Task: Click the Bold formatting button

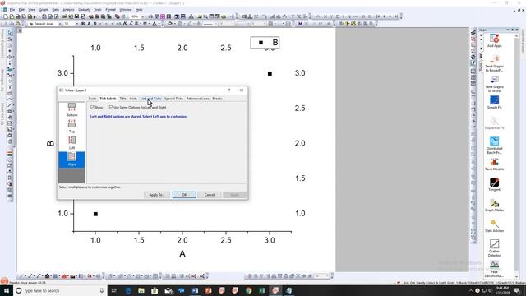Action: click(83, 24)
